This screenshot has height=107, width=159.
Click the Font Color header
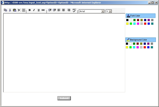point(140,16)
